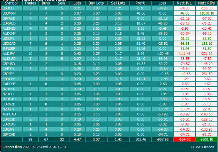
Task: Select the USDCHF symbol row
Action: click(x=109, y=8)
